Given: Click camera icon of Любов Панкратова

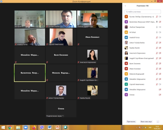Looking at the screenshot, I should [160, 27].
